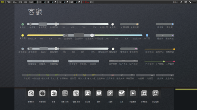The image size is (197, 110).
Task: Toggle the 外出 away mode switch
Action: [63, 2]
